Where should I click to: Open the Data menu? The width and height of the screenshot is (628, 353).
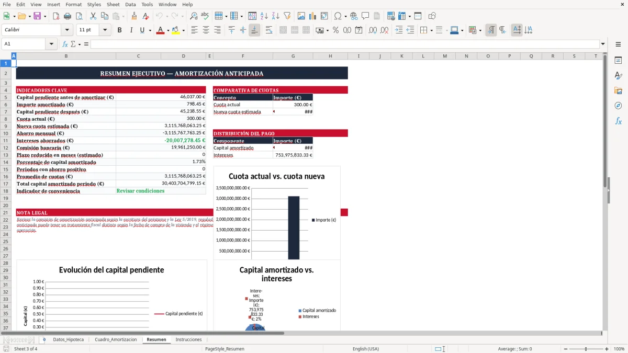[x=130, y=4]
